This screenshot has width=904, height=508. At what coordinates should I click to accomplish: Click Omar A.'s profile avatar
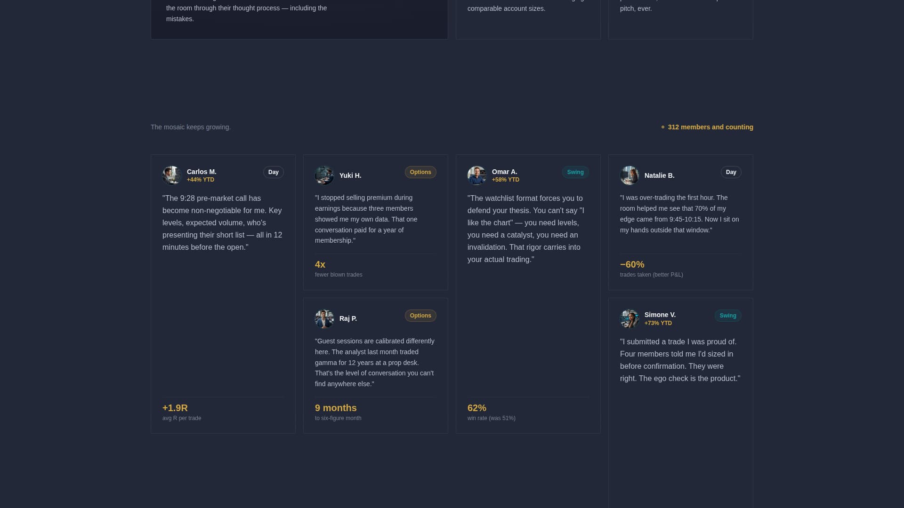coord(477,175)
